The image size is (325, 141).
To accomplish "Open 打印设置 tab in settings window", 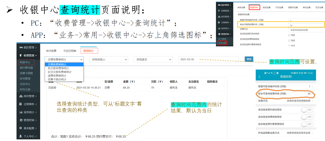I will tap(279, 8).
